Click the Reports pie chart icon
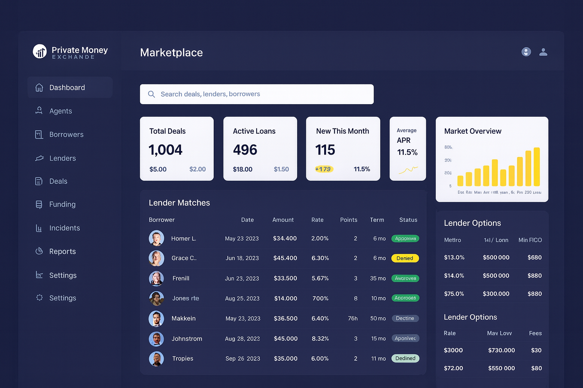 tap(39, 251)
